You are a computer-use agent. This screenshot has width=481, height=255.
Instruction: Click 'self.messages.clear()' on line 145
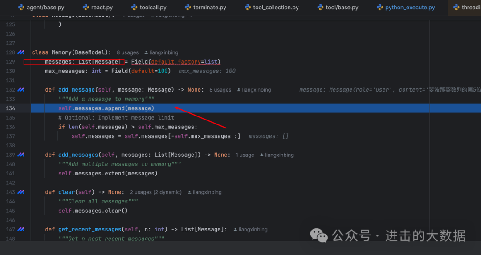pos(93,211)
